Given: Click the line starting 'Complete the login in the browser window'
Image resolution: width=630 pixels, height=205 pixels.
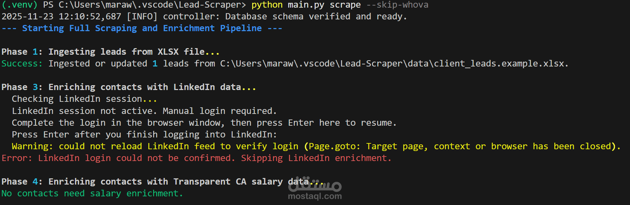Looking at the screenshot, I should tap(204, 123).
